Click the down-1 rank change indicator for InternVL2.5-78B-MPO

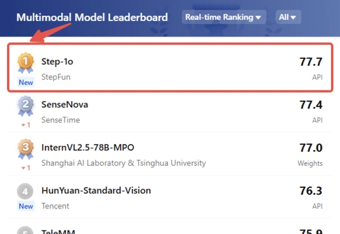click(x=26, y=168)
